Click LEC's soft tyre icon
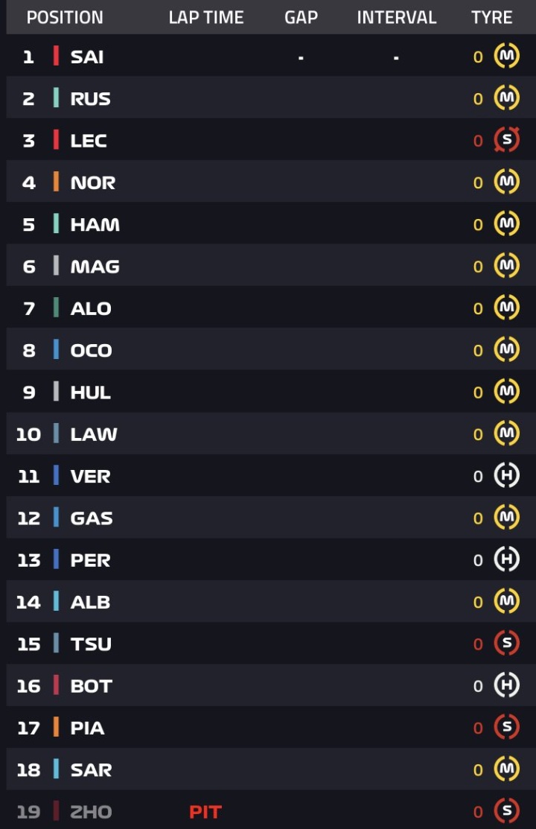The image size is (536, 829). point(506,139)
